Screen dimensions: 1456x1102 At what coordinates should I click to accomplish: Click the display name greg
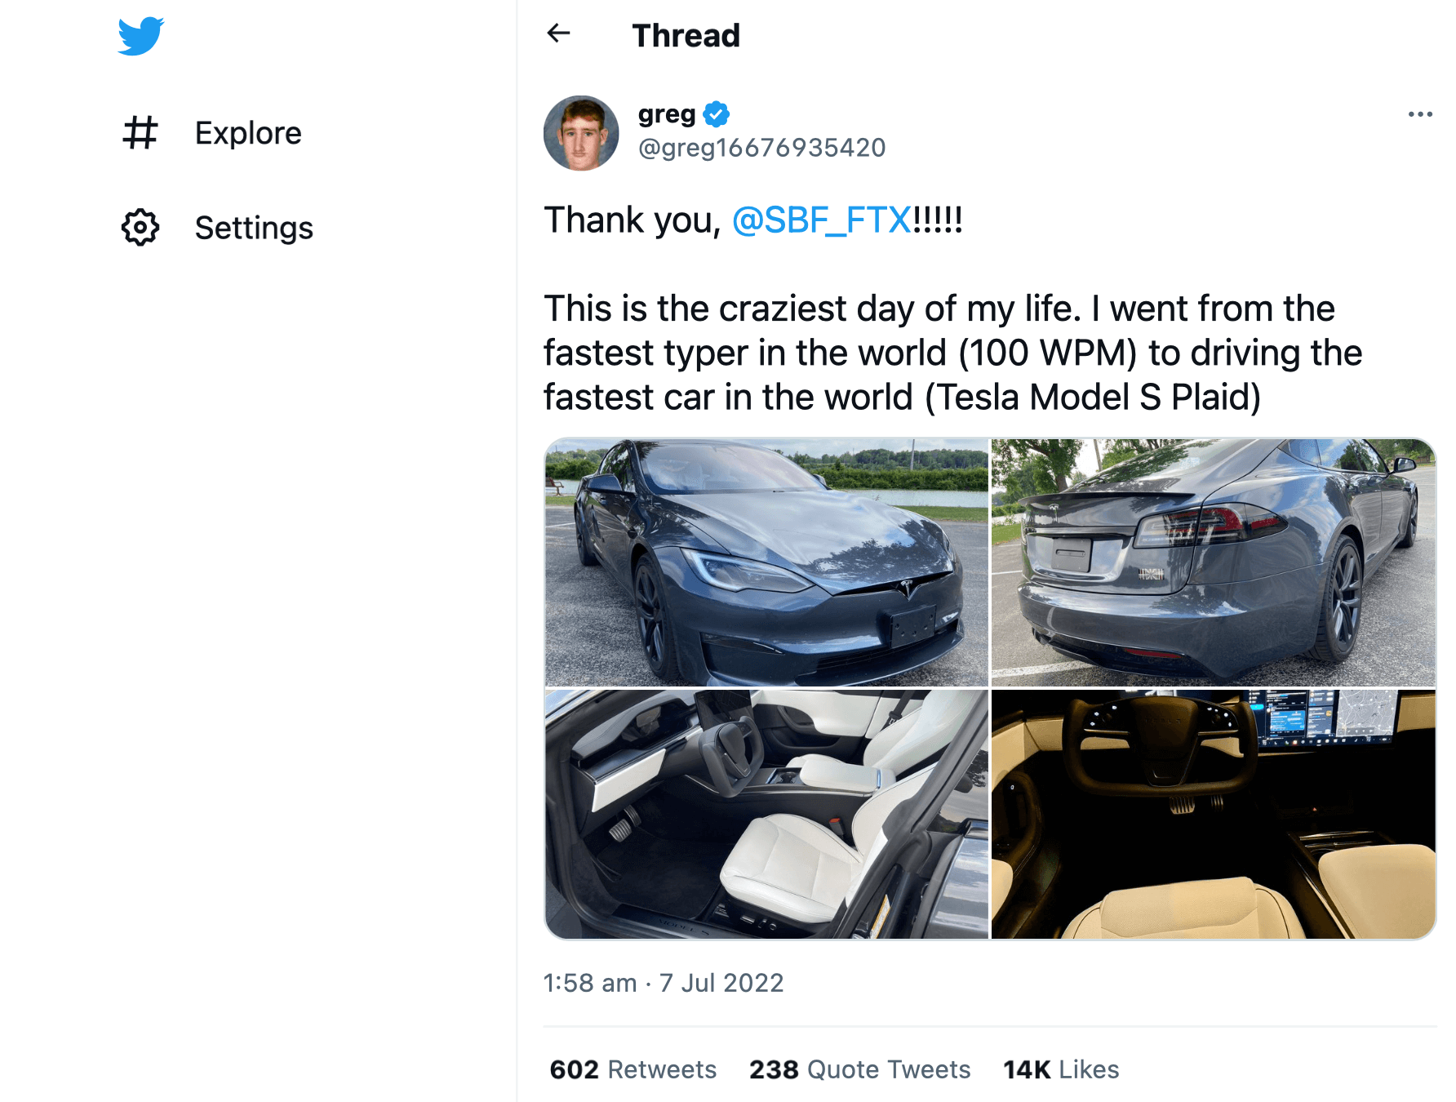pyautogui.click(x=667, y=114)
